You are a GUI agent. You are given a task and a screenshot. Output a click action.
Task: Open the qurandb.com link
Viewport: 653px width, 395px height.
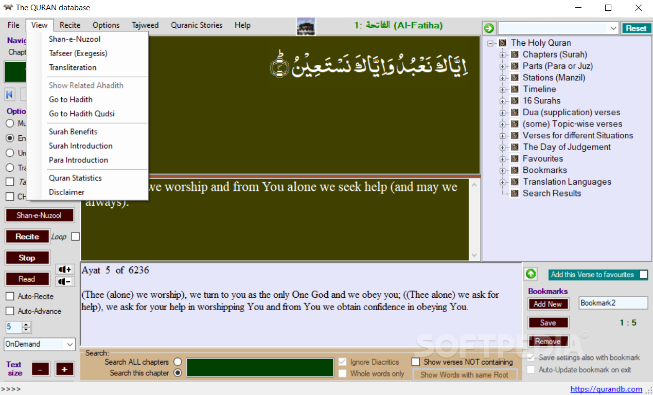click(x=606, y=389)
